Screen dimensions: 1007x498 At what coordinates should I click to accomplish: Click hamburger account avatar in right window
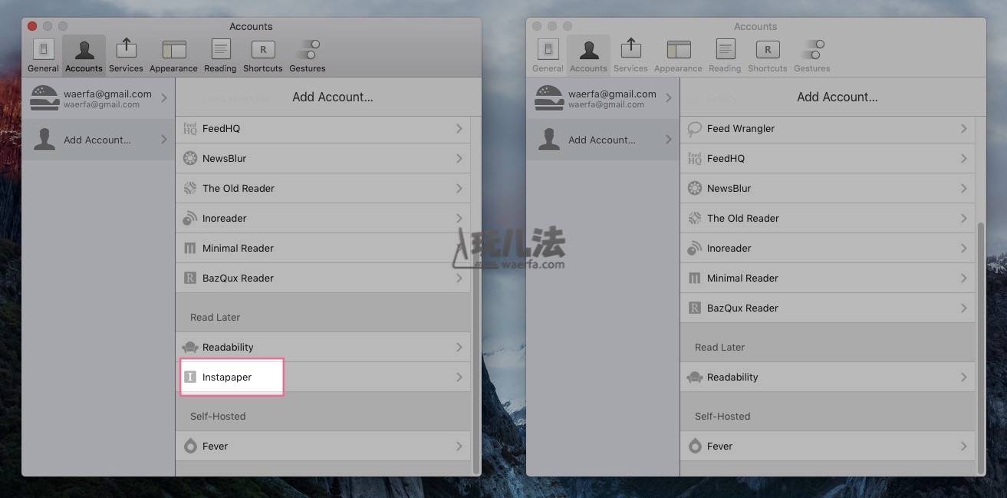(x=548, y=98)
